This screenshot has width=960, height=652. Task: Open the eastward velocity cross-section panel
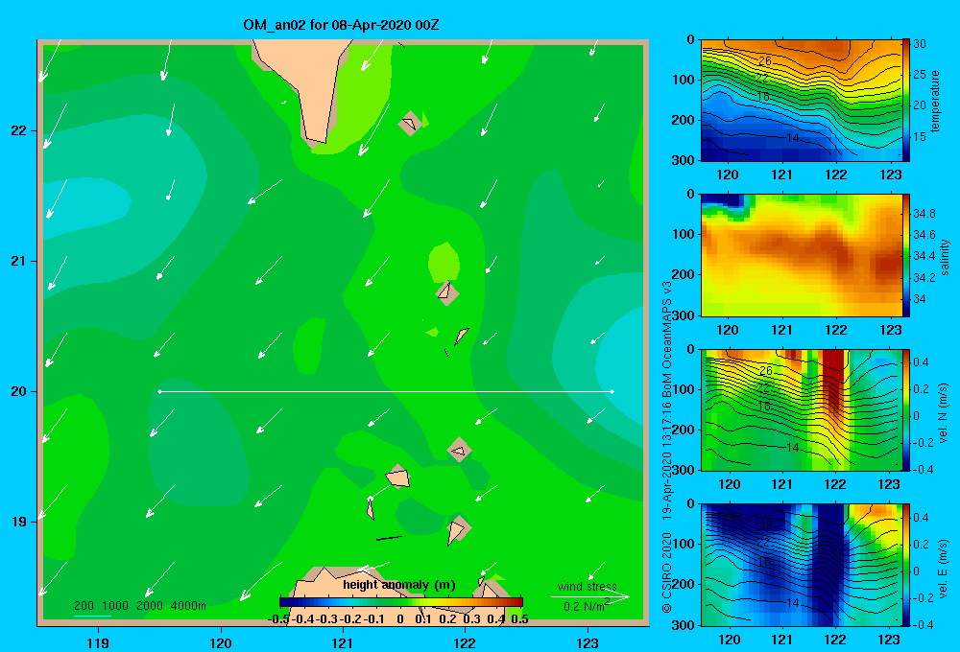(802, 565)
